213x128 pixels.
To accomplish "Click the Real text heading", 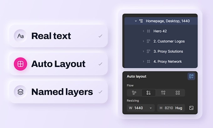I will pos(51,36).
